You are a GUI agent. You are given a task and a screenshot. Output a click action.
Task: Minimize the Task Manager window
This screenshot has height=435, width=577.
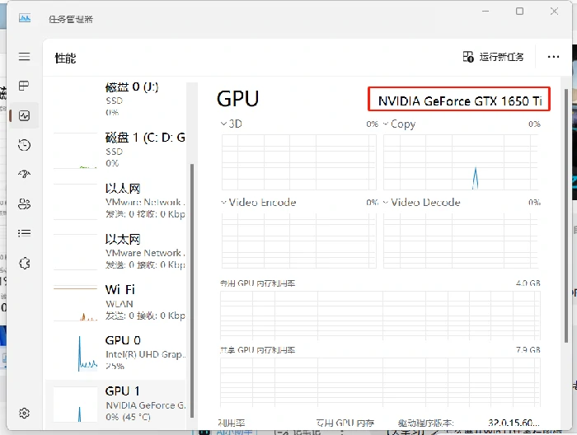pyautogui.click(x=486, y=12)
